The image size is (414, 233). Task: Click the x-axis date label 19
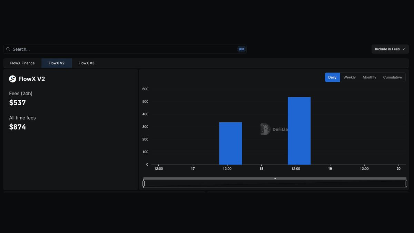330,169
